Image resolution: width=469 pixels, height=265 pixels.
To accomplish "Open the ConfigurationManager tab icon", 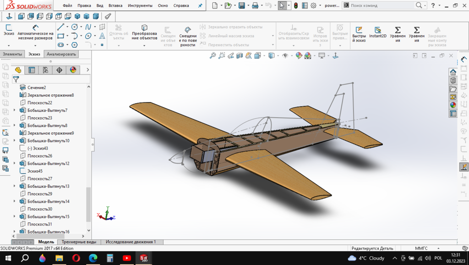I will 45,70.
